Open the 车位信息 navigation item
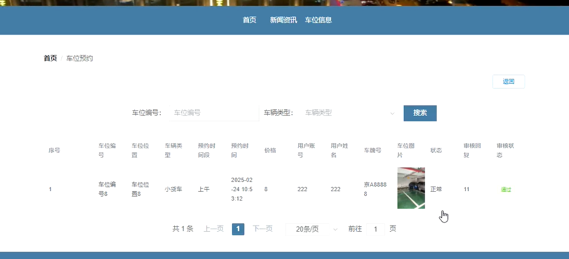Viewport: 569px width, 259px height. tap(318, 20)
